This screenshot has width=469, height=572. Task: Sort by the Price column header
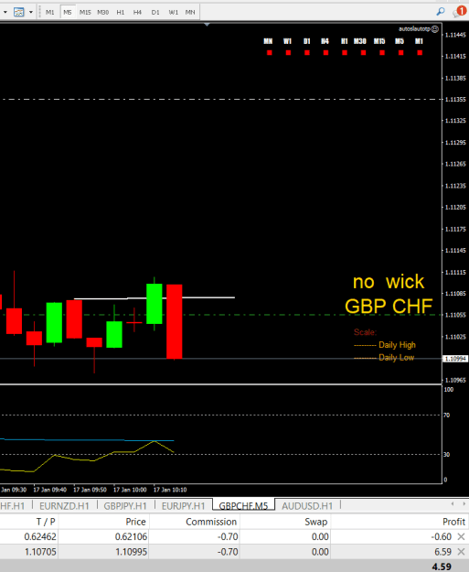[x=104, y=522]
